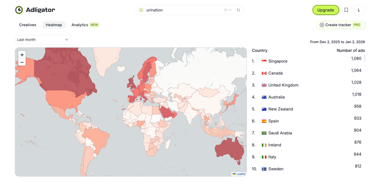Click the zoom in plus button

(x=22, y=55)
